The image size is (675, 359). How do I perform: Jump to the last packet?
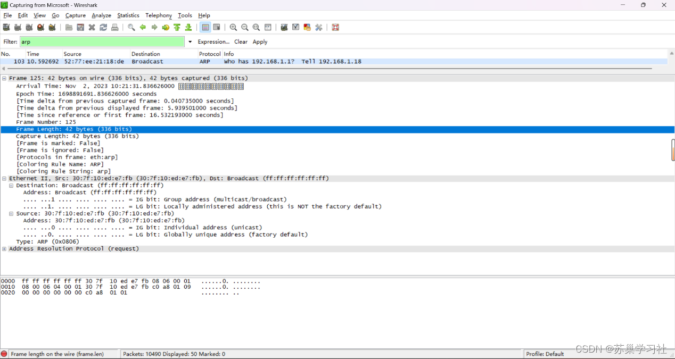pos(188,27)
